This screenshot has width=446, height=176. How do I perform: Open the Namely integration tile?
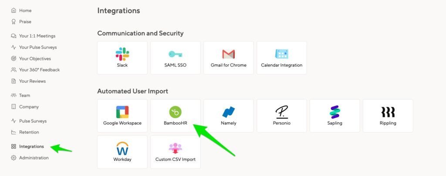pyautogui.click(x=228, y=116)
